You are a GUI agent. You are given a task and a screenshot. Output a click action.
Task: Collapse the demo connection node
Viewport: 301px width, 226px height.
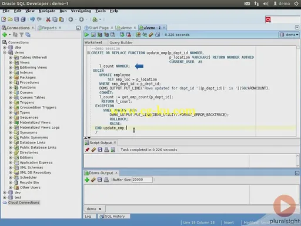[x=5, y=52]
